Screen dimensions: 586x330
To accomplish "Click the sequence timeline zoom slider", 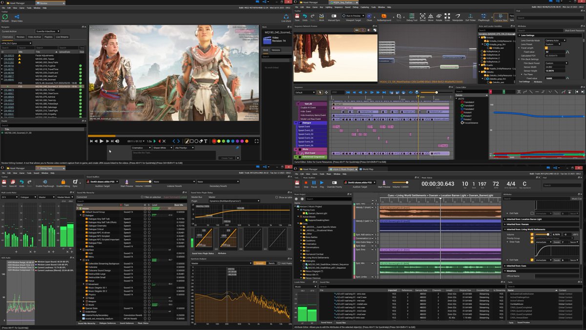I will (436, 92).
